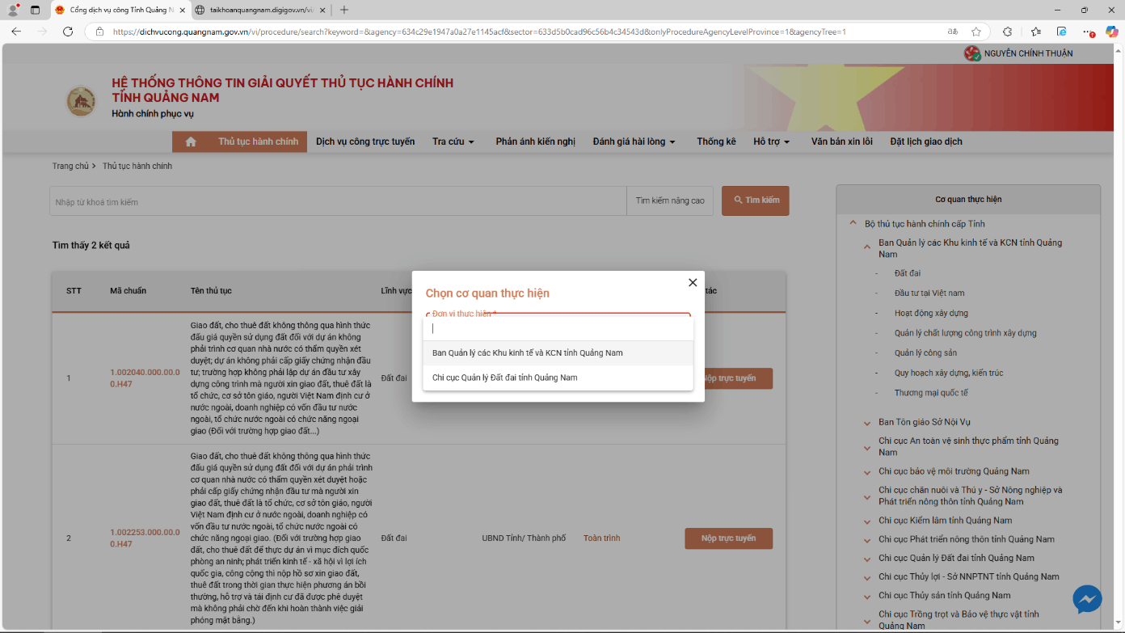This screenshot has width=1125, height=633.
Task: Click the browser refresh icon
Action: (68, 32)
